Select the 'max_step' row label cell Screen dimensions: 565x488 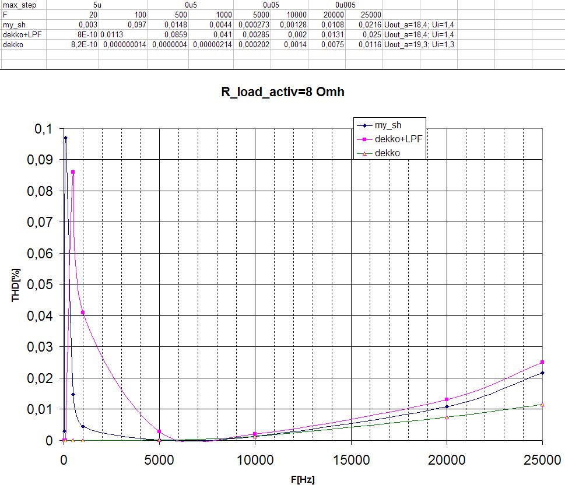23,5
